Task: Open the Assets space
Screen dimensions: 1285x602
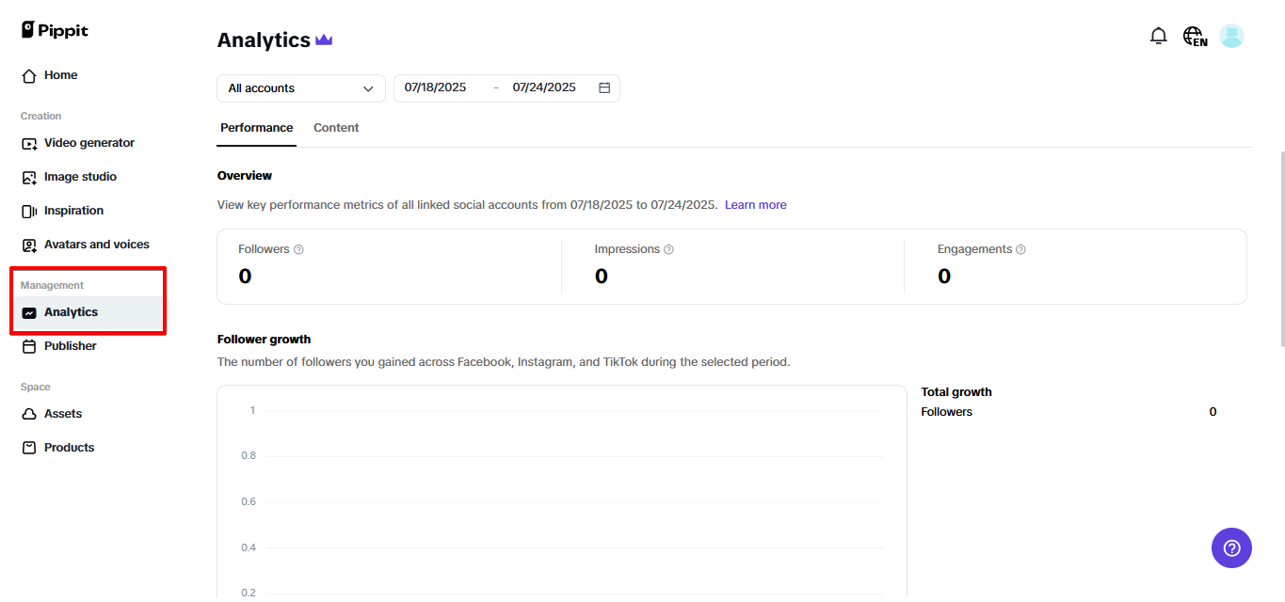Action: click(62, 413)
